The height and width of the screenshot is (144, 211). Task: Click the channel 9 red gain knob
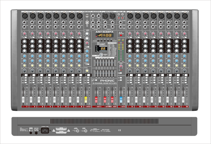[x=130, y=34]
